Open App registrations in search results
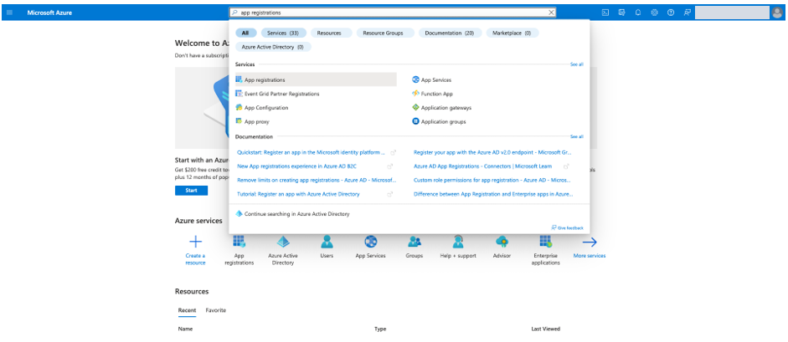This screenshot has height=342, width=788. (316, 79)
